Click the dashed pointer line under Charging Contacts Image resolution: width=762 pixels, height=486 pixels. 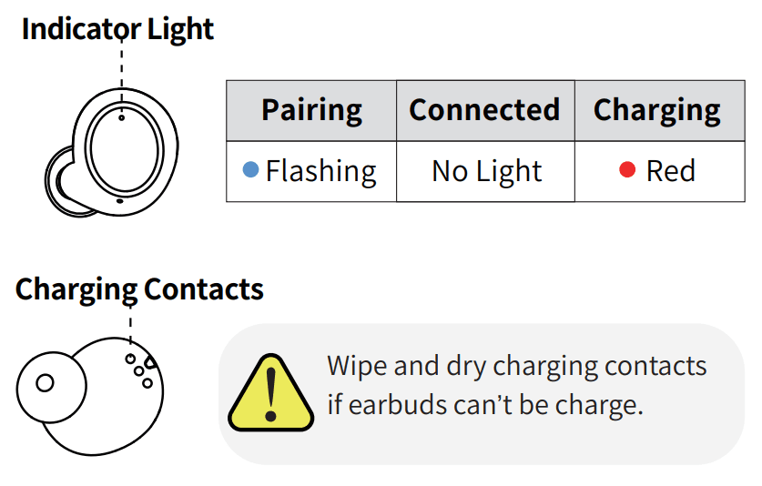coord(130,324)
